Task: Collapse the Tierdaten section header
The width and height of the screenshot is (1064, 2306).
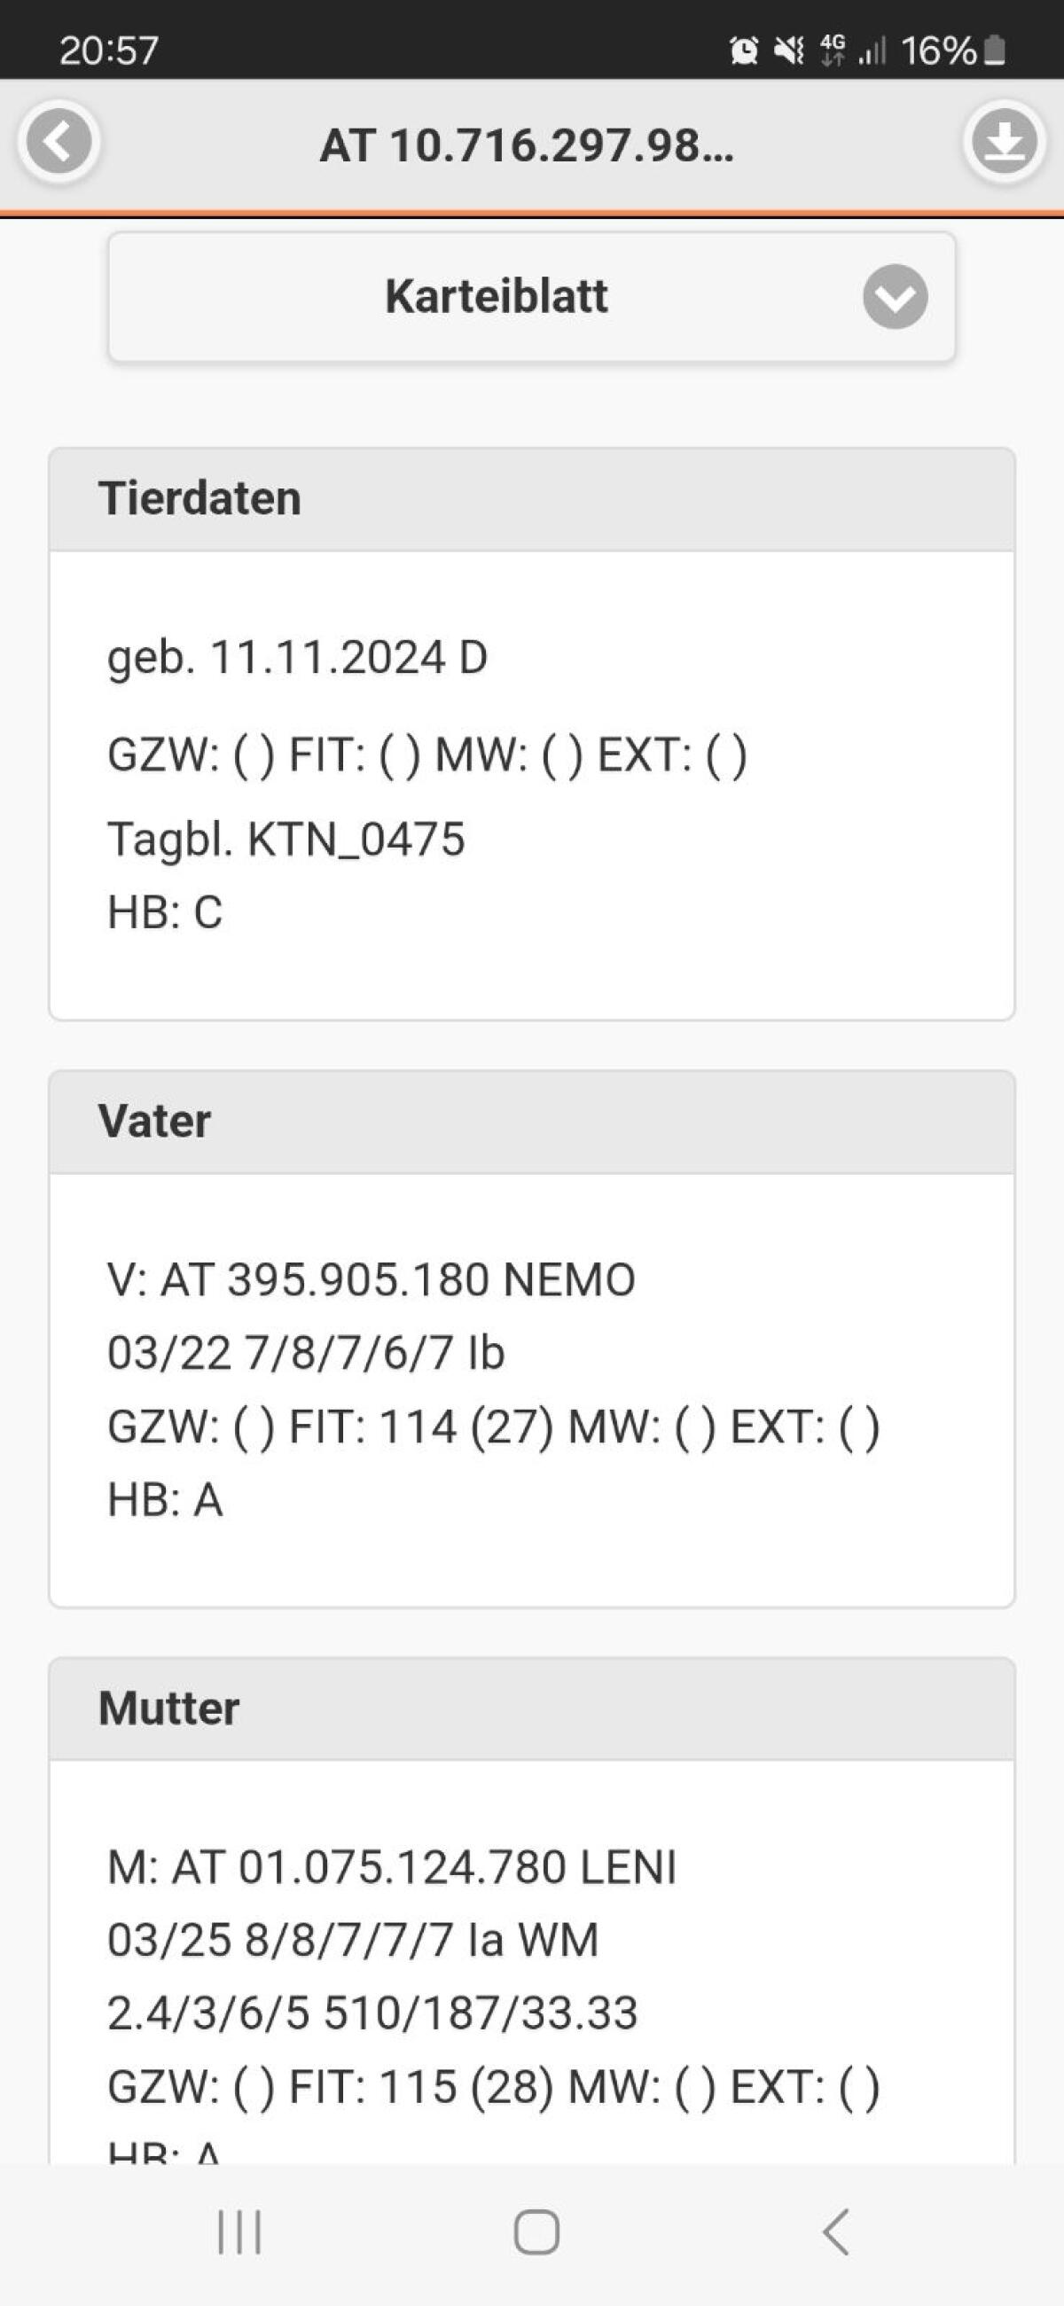Action: click(531, 498)
